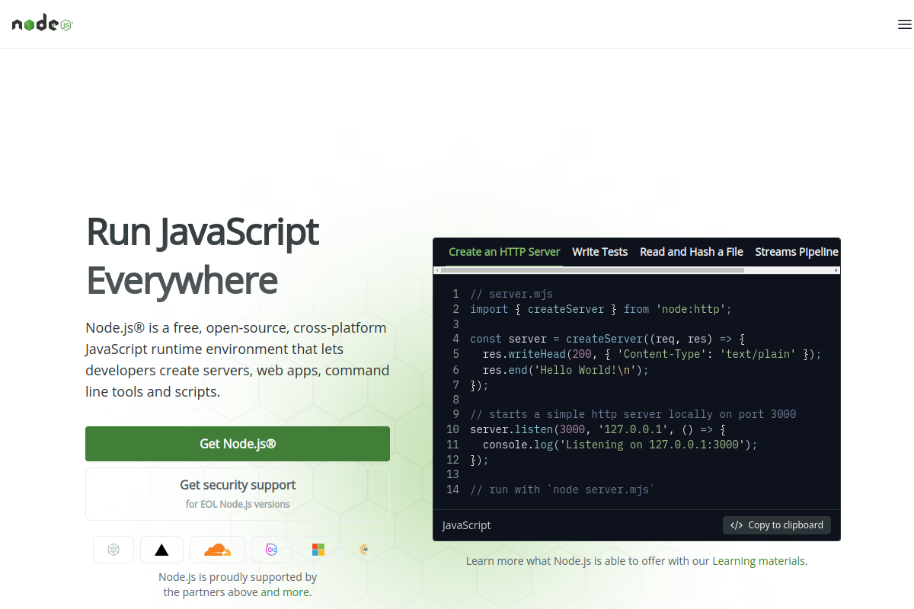914x609 pixels.
Task: Select the purple circular partner logo
Action: click(x=271, y=549)
